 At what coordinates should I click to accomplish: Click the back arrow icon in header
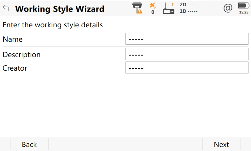pyautogui.click(x=6, y=8)
